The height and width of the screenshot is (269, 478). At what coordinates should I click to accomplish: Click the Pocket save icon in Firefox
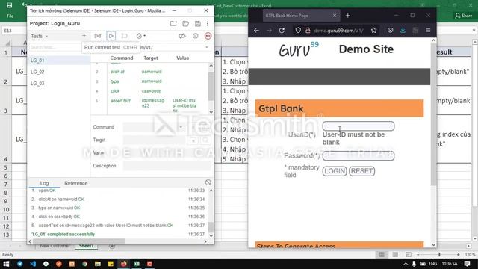coord(390,30)
